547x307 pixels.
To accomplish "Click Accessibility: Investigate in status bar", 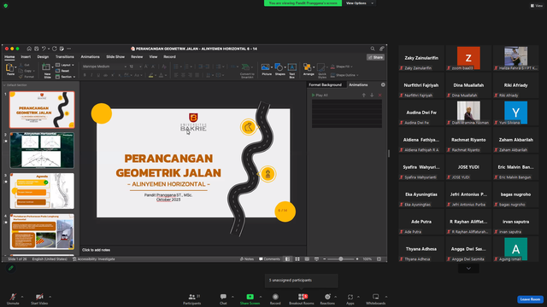I will pos(93,259).
